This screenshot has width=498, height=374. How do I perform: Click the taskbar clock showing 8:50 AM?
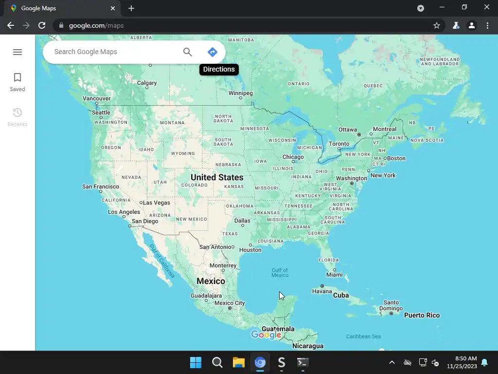462,362
